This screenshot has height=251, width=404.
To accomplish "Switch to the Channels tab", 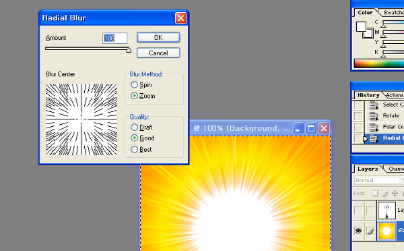I will (397, 169).
